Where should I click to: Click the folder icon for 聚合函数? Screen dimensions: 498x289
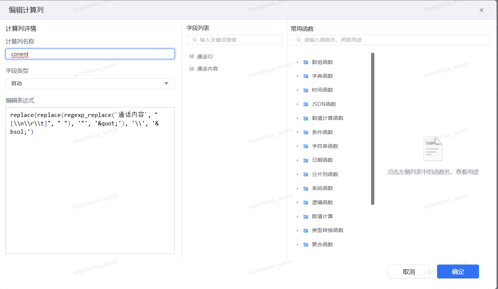[x=306, y=244]
